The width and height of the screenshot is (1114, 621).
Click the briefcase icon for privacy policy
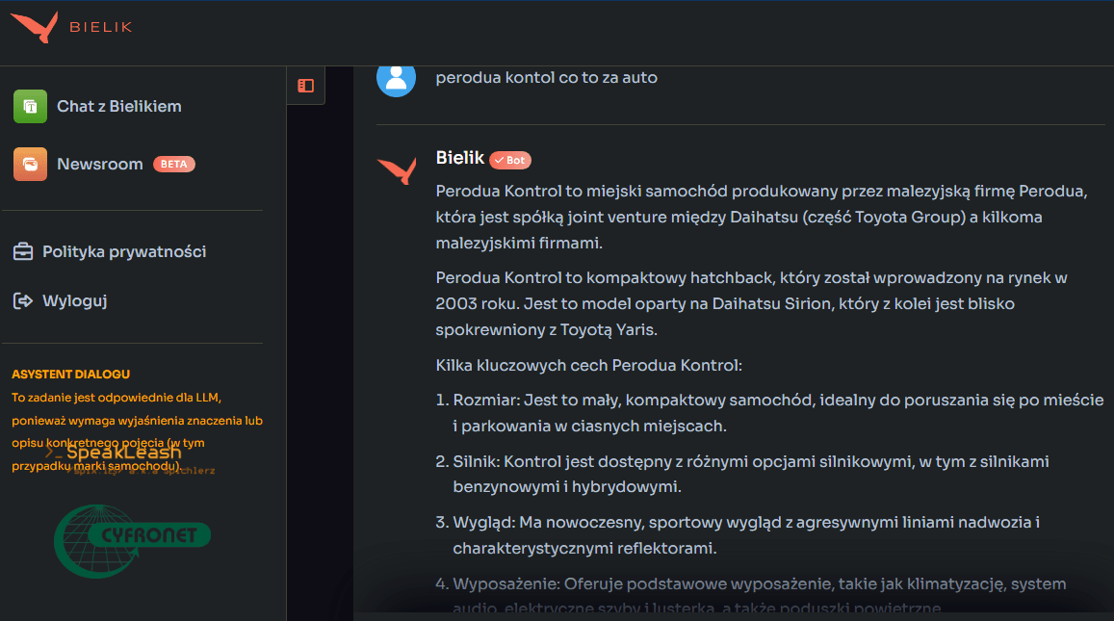coord(23,252)
